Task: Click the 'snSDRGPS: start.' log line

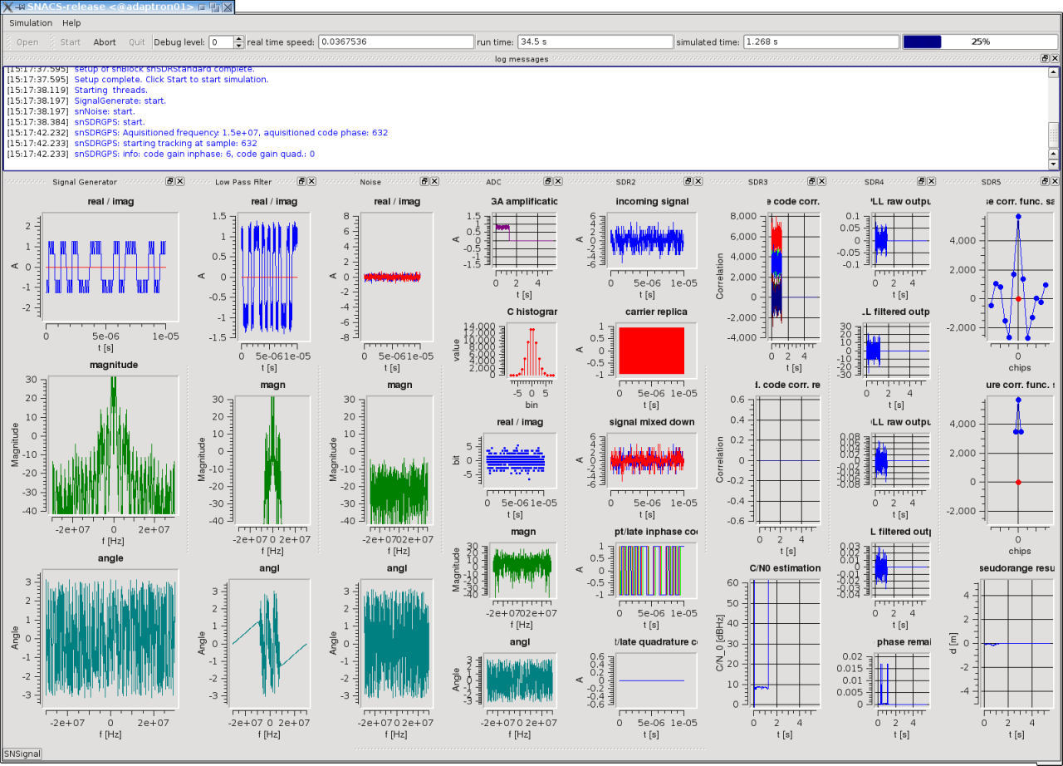Action: coord(110,122)
